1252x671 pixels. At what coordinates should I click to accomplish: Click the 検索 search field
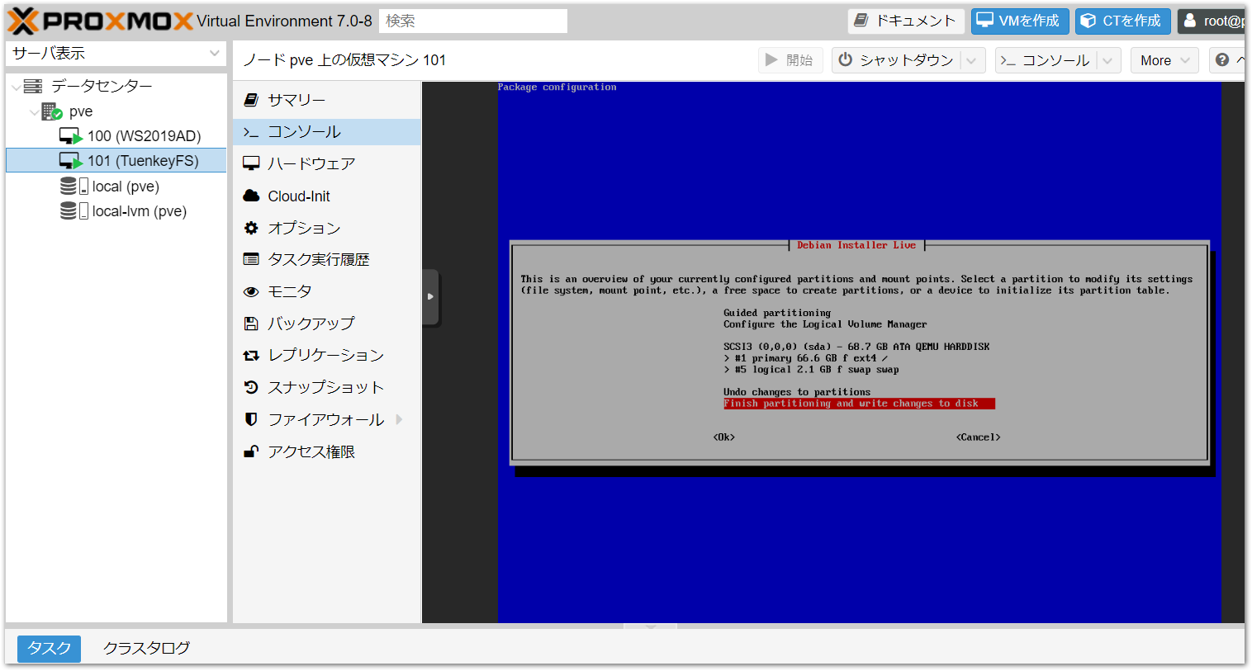pos(473,21)
